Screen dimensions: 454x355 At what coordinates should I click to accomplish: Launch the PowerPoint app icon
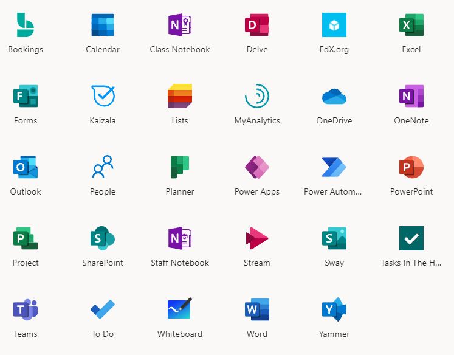(411, 167)
